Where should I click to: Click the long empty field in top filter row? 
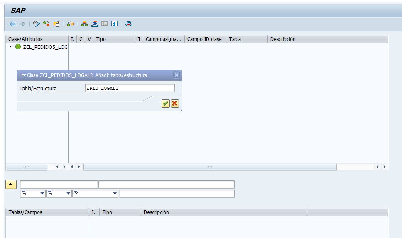click(167, 185)
